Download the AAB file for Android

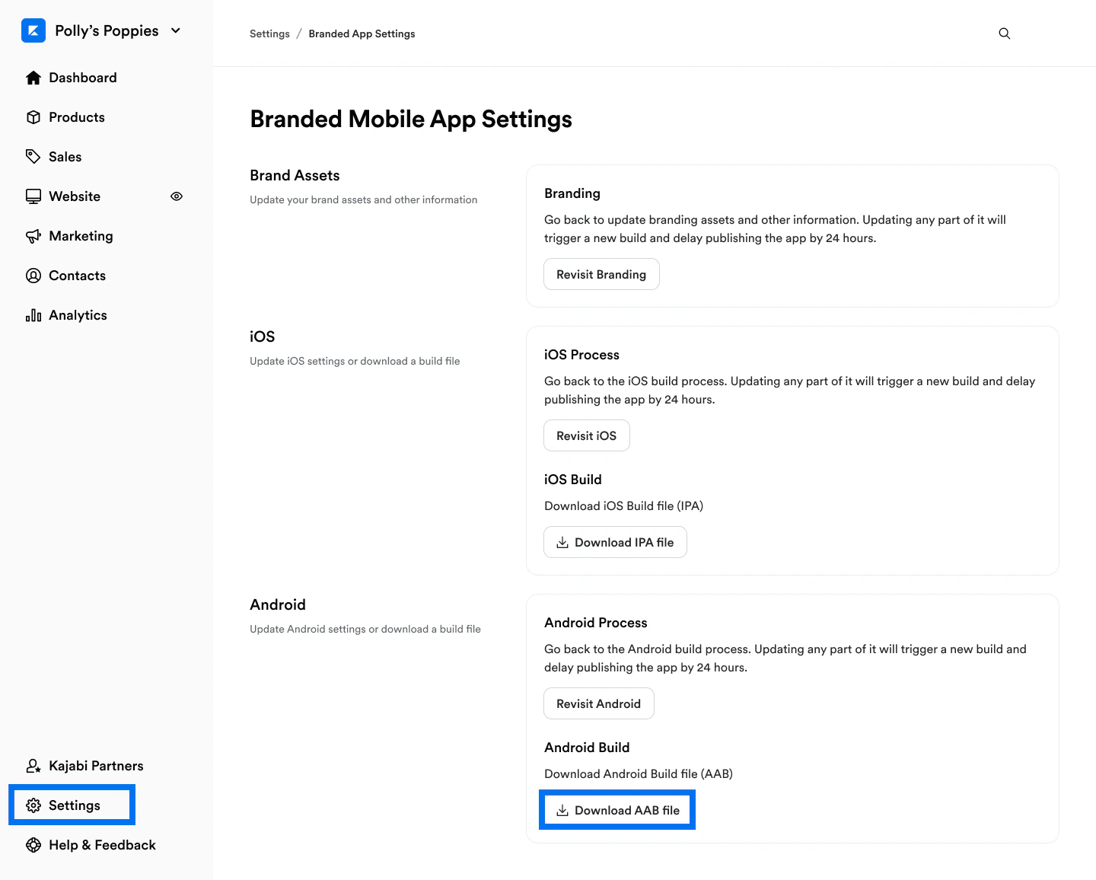(x=617, y=810)
